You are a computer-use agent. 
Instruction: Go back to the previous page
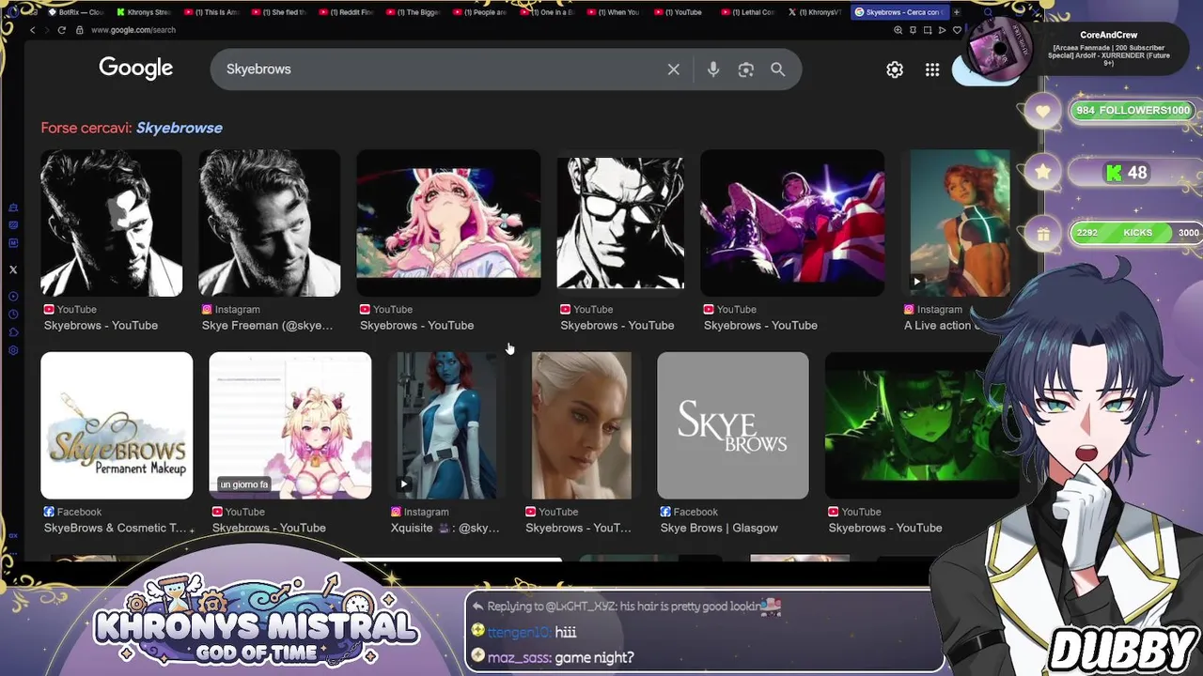click(x=32, y=30)
